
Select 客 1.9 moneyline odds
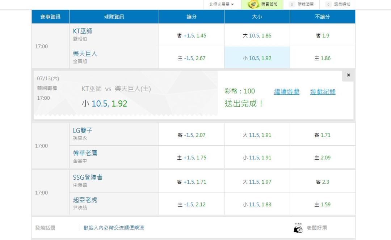click(x=323, y=35)
